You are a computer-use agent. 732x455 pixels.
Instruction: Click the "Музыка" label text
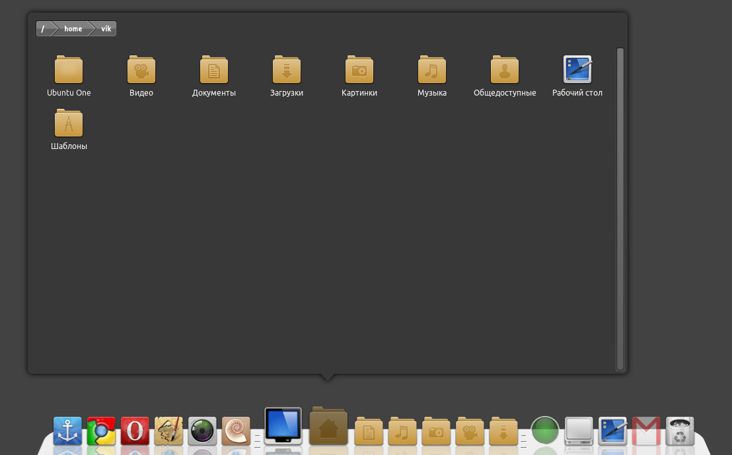[432, 92]
